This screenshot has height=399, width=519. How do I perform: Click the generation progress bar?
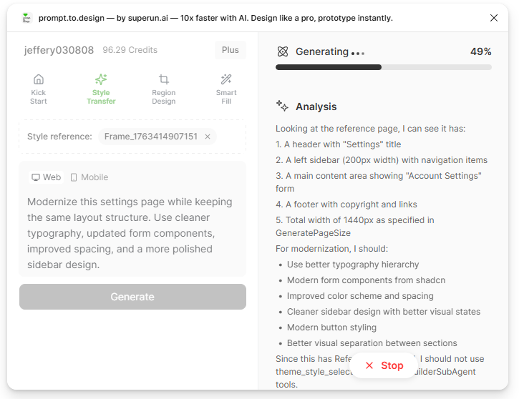tap(384, 67)
